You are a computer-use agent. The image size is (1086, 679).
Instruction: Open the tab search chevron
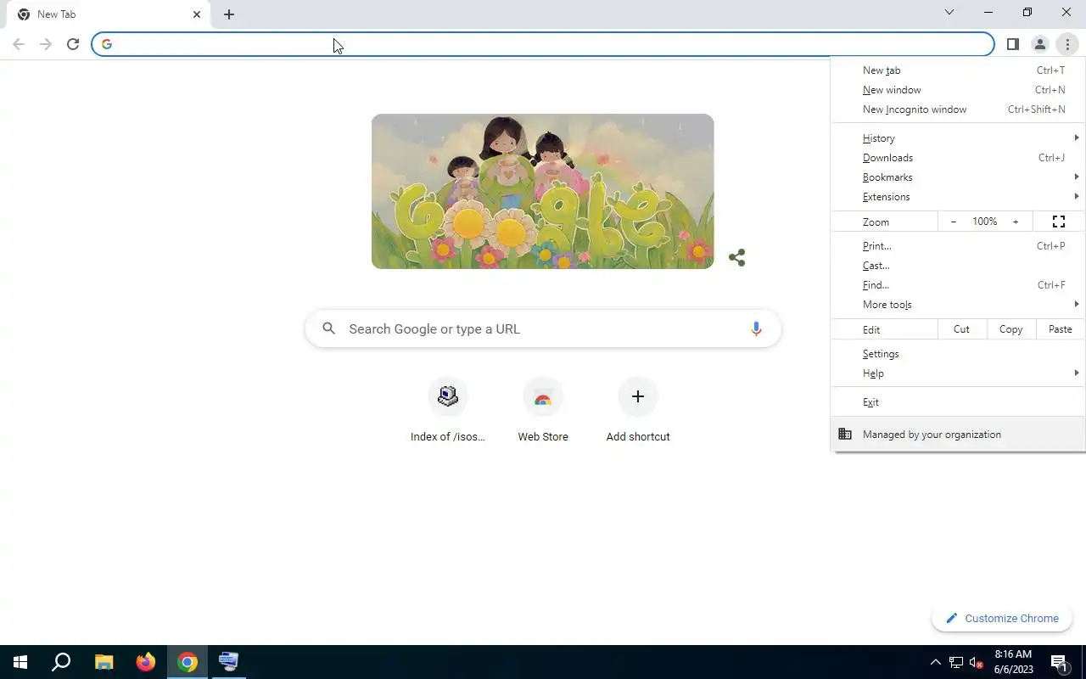[949, 12]
